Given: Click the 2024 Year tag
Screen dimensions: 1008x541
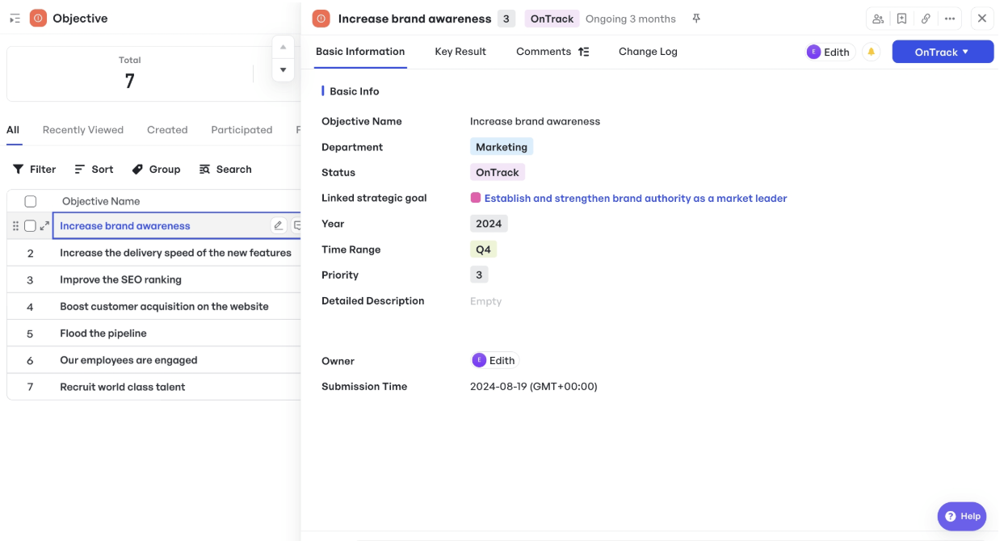Looking at the screenshot, I should 489,224.
